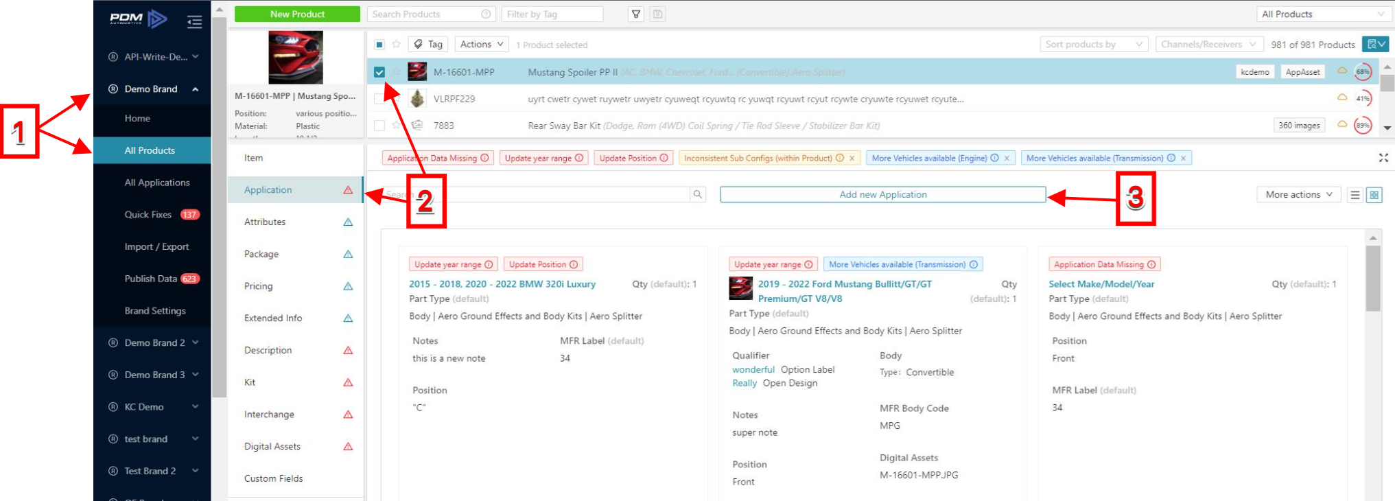This screenshot has height=501, width=1395.
Task: Click info icon on Application Data Missing tag
Action: (484, 158)
